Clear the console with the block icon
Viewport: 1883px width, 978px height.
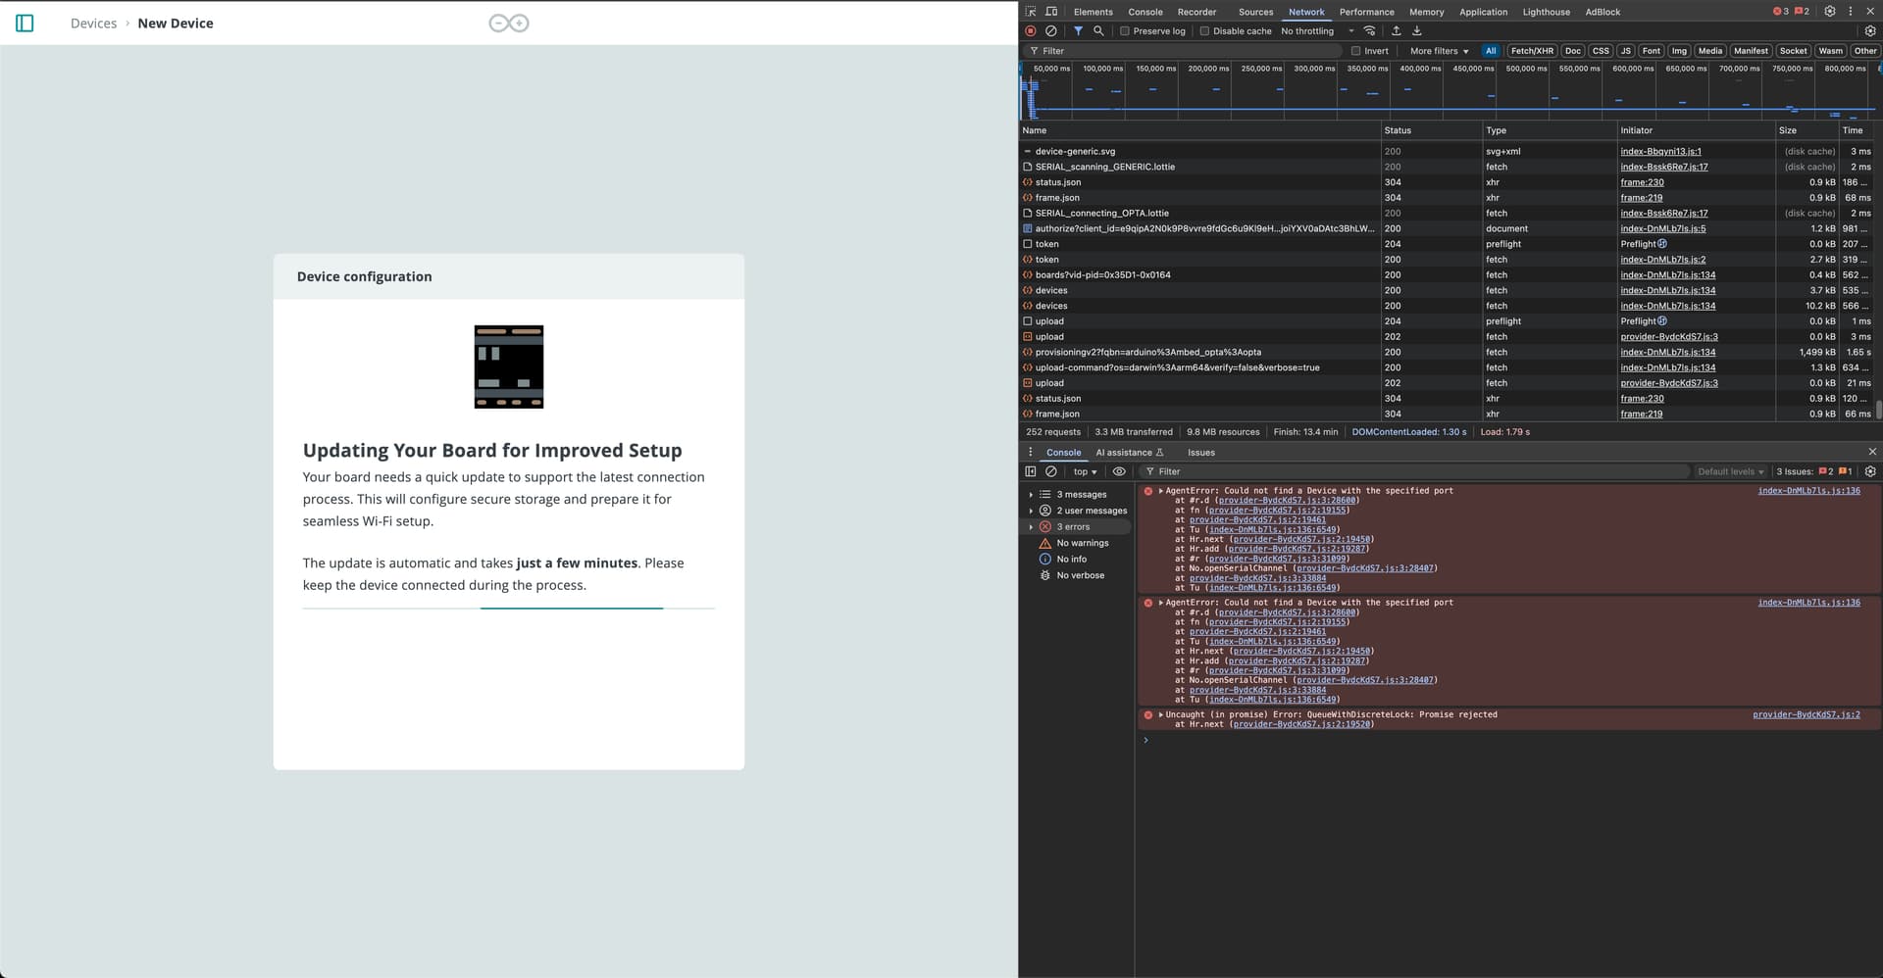(x=1050, y=471)
